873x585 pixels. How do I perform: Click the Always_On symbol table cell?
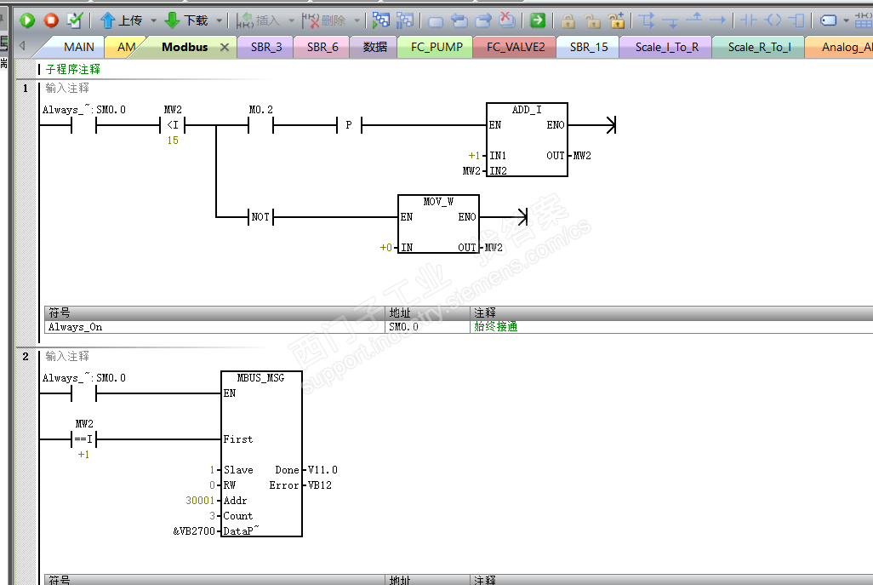pyautogui.click(x=215, y=327)
